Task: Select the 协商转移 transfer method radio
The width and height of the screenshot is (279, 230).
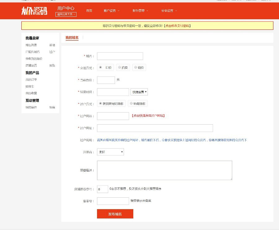Action: click(x=131, y=103)
